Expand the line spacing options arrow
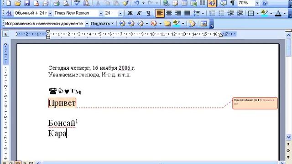Image resolution: width=292 pixels, height=164 pixels. 203,13
